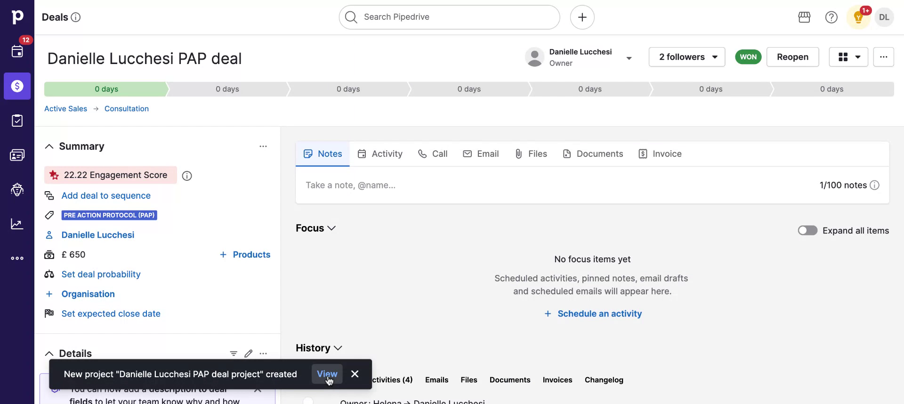The image size is (904, 404).
Task: Open the Summary section ellipsis menu
Action: (x=263, y=146)
